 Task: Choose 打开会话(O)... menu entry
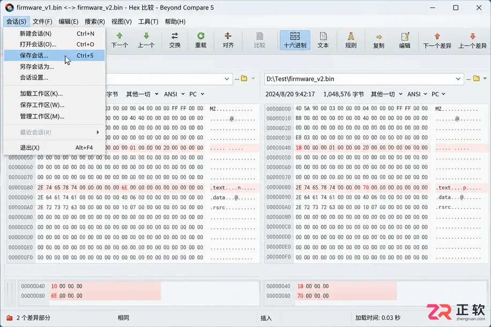54,44
